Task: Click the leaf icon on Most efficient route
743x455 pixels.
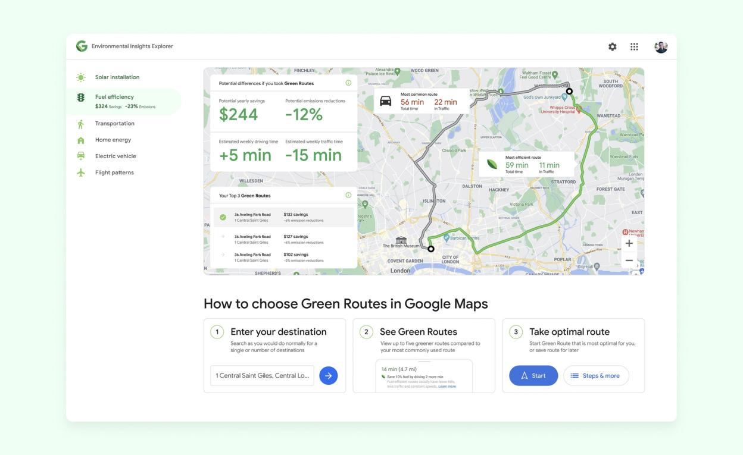Action: [x=492, y=164]
